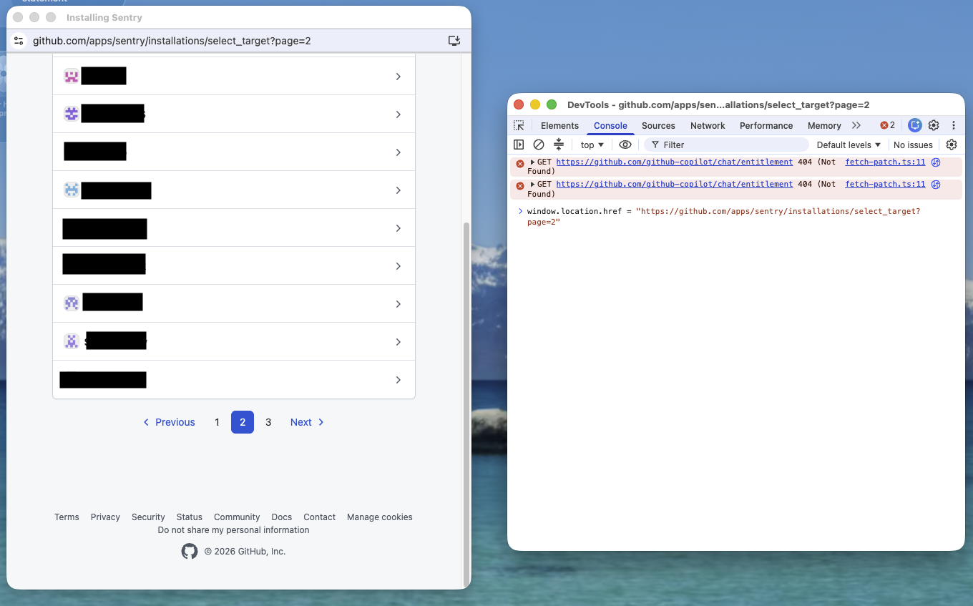Focus the console Filter input field
This screenshot has height=606, width=973.
(725, 145)
